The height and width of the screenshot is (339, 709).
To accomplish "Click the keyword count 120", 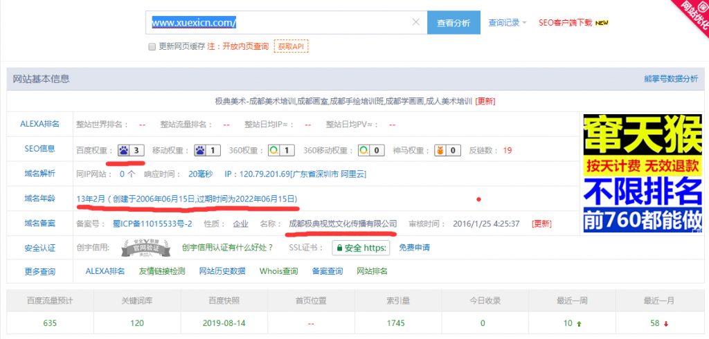I will tap(137, 324).
